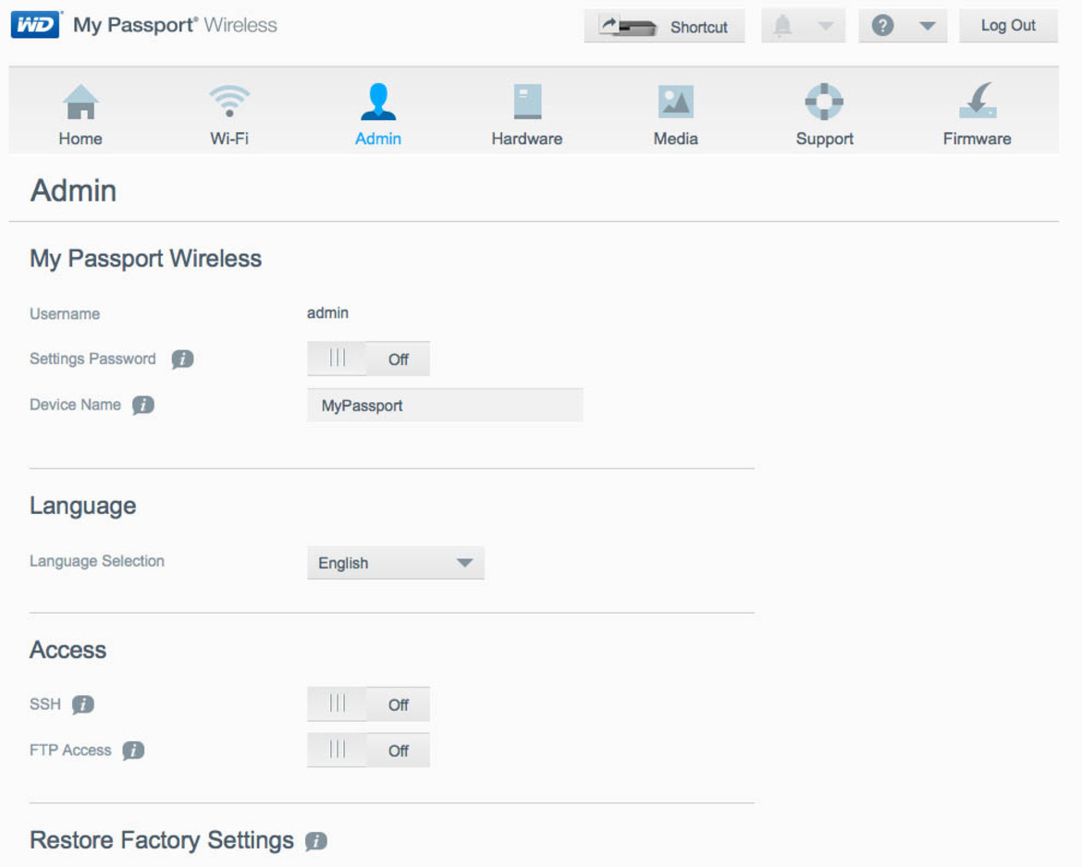Open the Language Selection dropdown
Viewport: 1082px width, 867px height.
point(396,563)
